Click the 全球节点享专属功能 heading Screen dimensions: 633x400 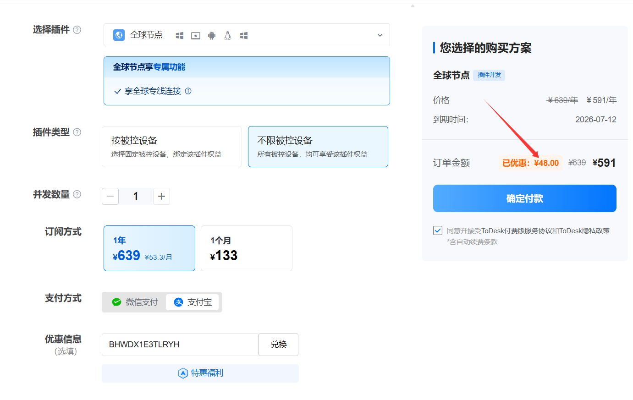click(x=149, y=67)
